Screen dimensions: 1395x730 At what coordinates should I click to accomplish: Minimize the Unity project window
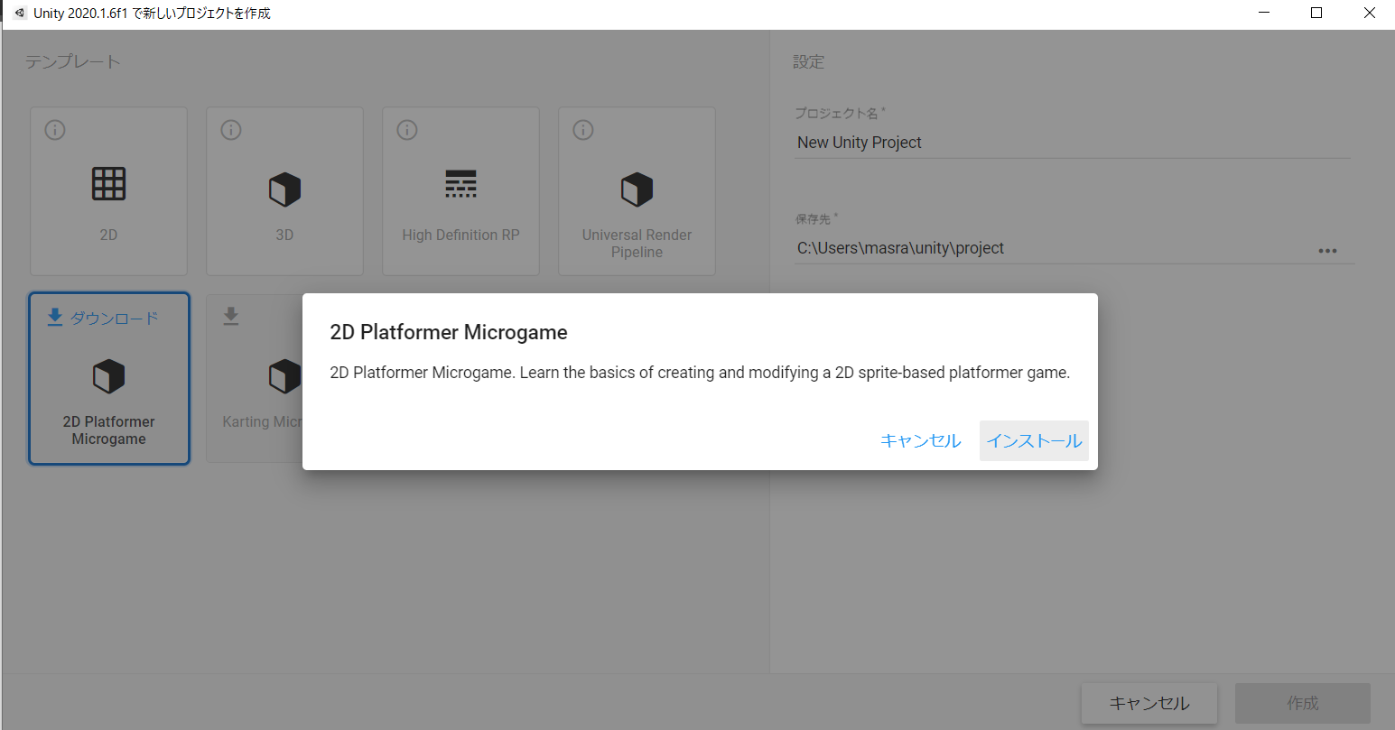(x=1264, y=13)
